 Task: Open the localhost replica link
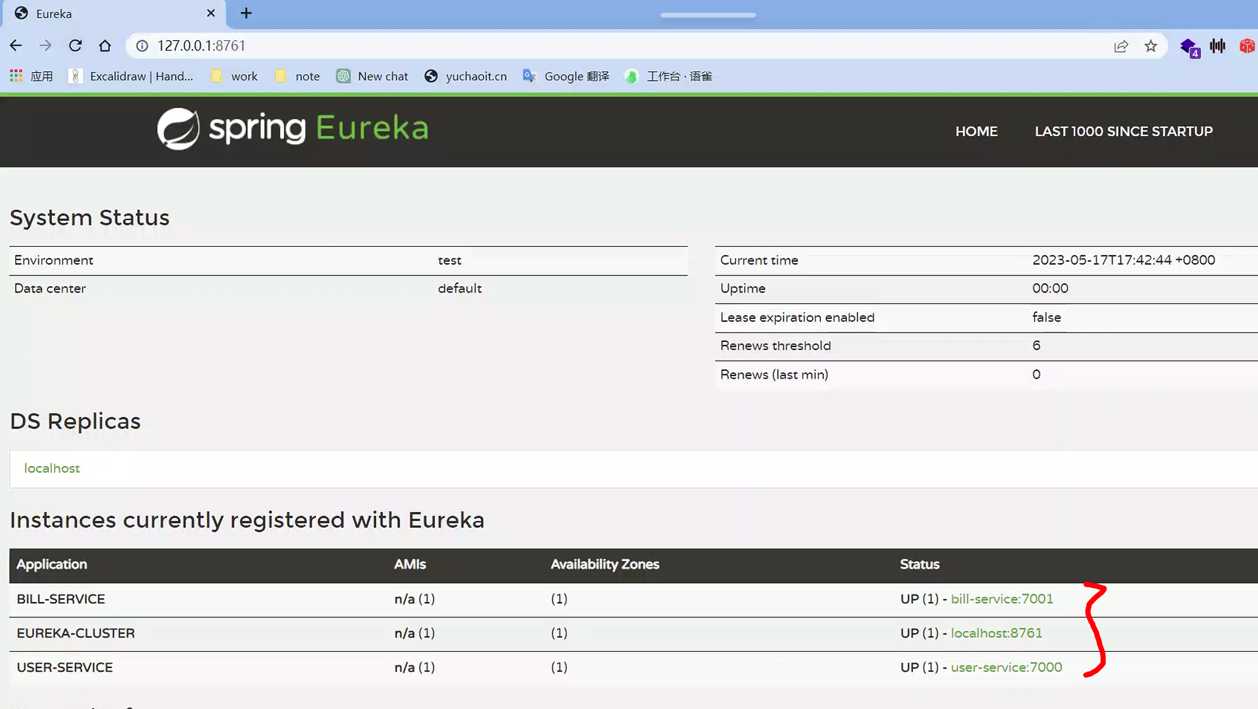[52, 468]
